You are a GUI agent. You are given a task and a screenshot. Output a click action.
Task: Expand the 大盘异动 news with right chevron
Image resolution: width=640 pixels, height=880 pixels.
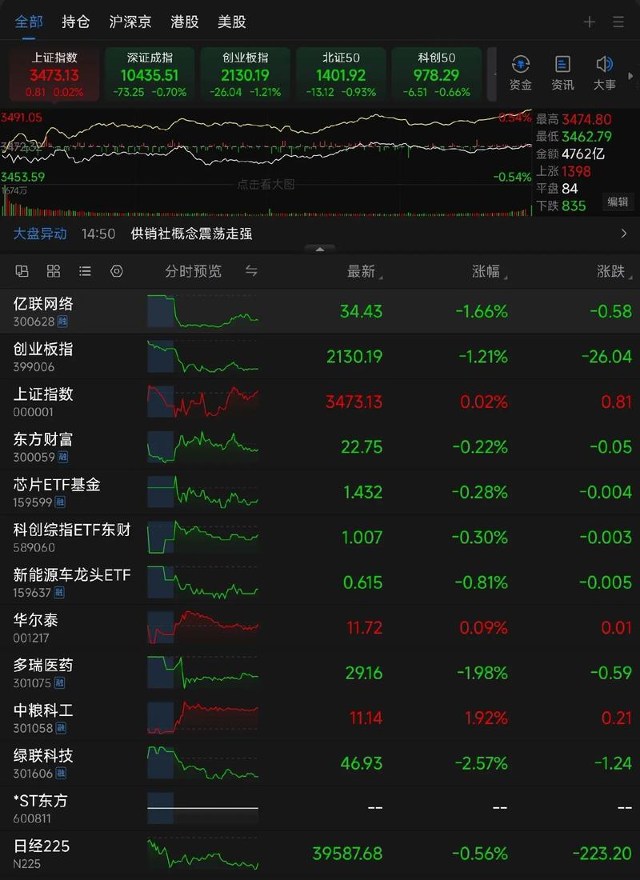pyautogui.click(x=624, y=234)
